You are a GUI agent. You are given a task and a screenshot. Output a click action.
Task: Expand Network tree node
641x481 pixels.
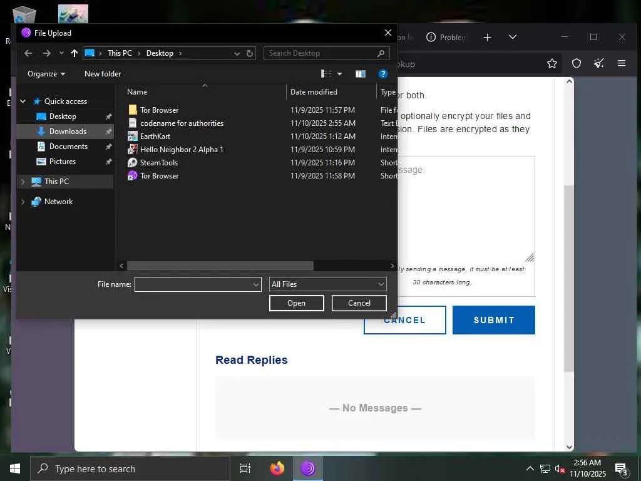23,202
